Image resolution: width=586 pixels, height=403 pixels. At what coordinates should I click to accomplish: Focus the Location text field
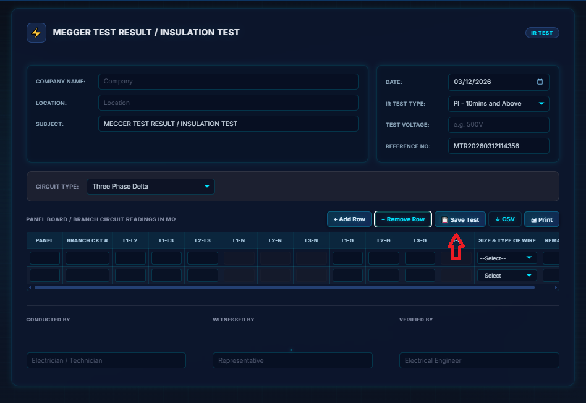(228, 103)
